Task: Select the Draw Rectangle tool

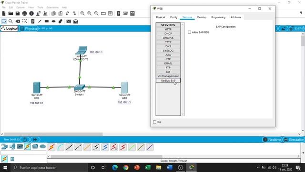Action: click(x=47, y=21)
